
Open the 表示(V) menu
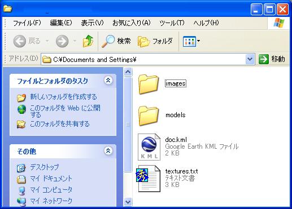tap(92, 23)
